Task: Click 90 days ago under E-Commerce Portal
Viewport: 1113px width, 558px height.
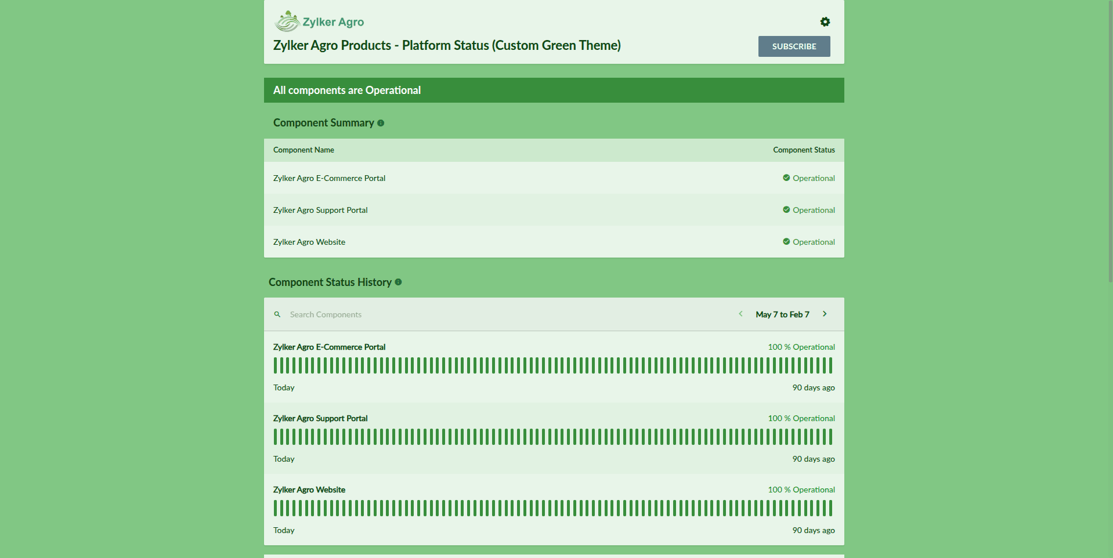Action: click(814, 387)
